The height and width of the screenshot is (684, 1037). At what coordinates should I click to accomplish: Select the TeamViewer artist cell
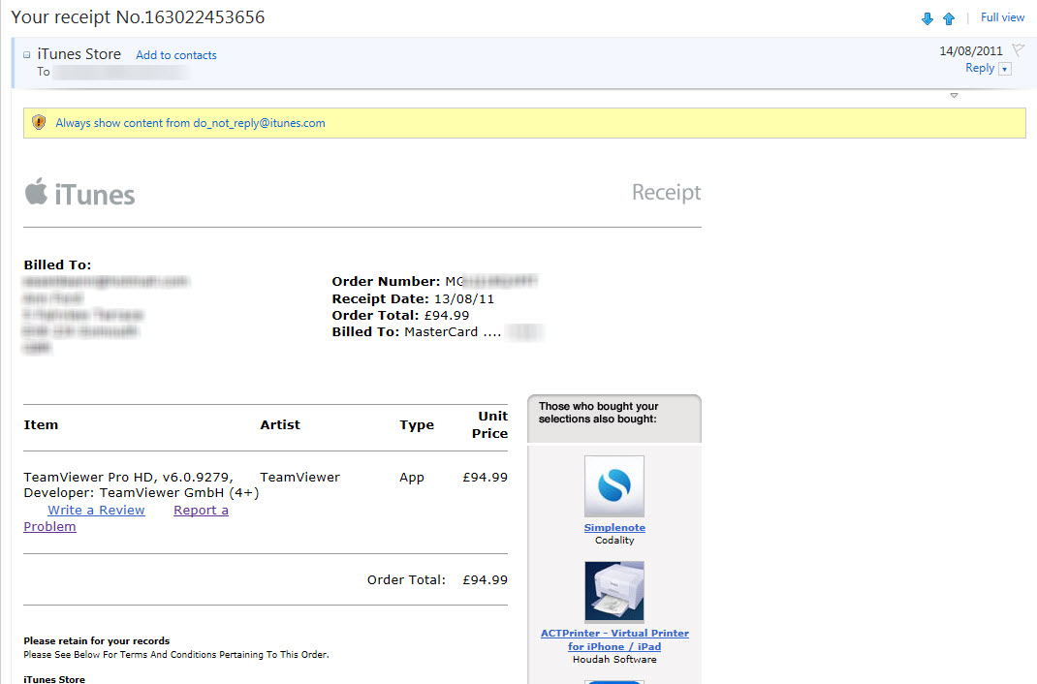[299, 477]
